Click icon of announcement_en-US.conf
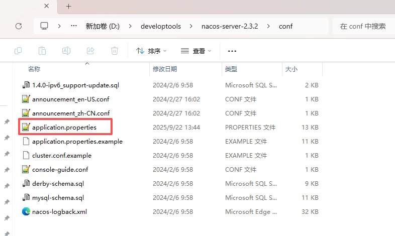The height and width of the screenshot is (236, 395). tap(26, 99)
